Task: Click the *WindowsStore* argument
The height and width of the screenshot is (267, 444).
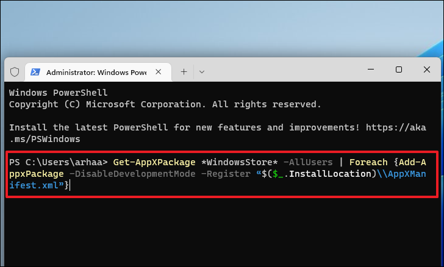Action: coord(239,162)
